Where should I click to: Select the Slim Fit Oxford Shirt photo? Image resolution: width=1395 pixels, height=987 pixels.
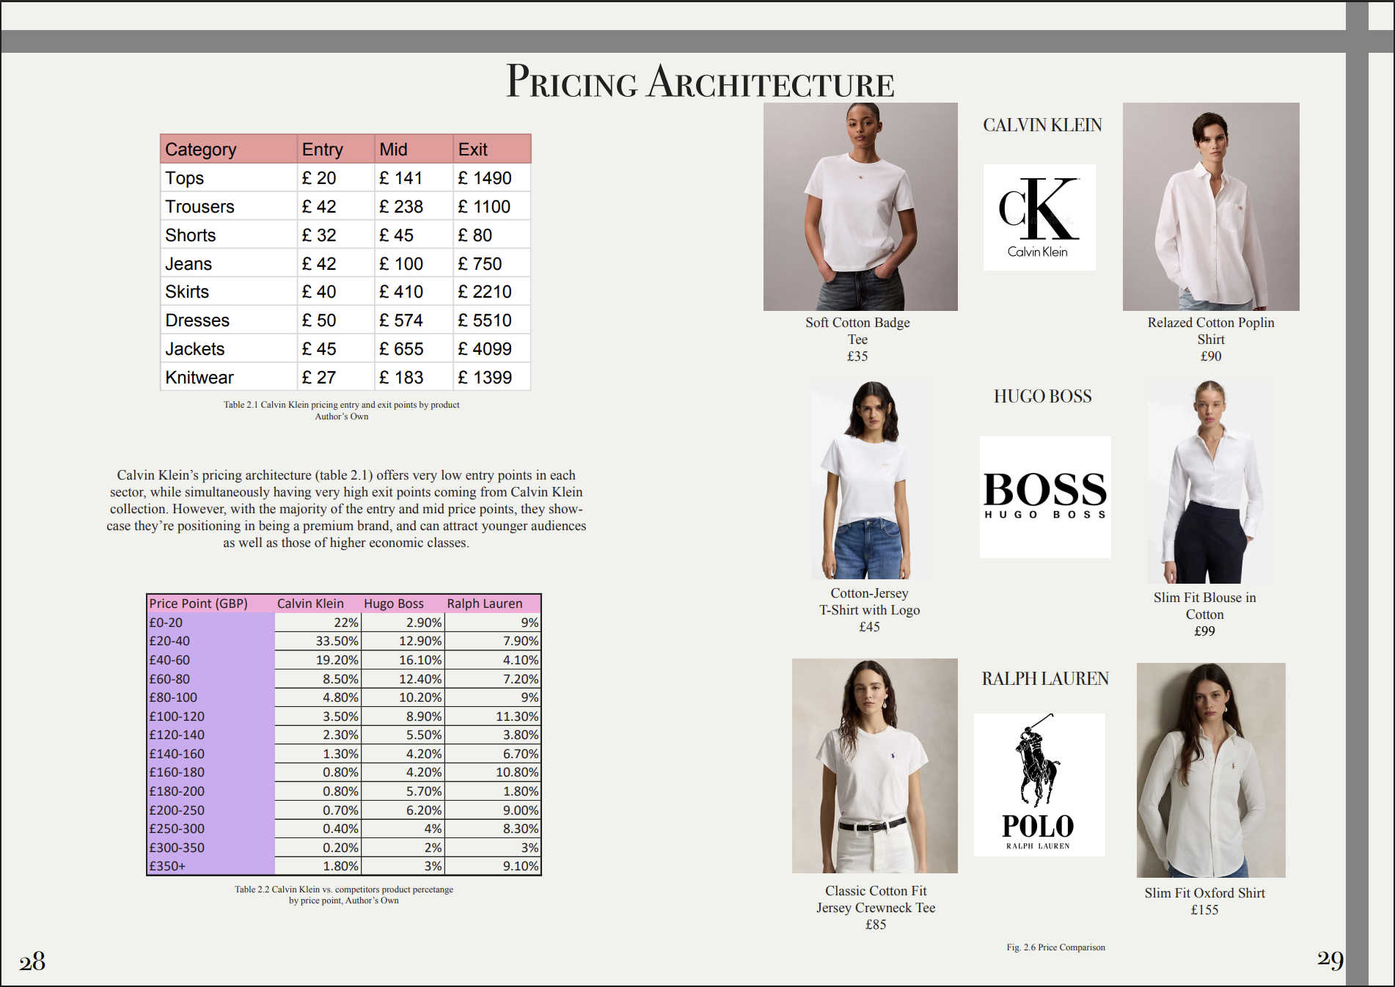(1211, 770)
